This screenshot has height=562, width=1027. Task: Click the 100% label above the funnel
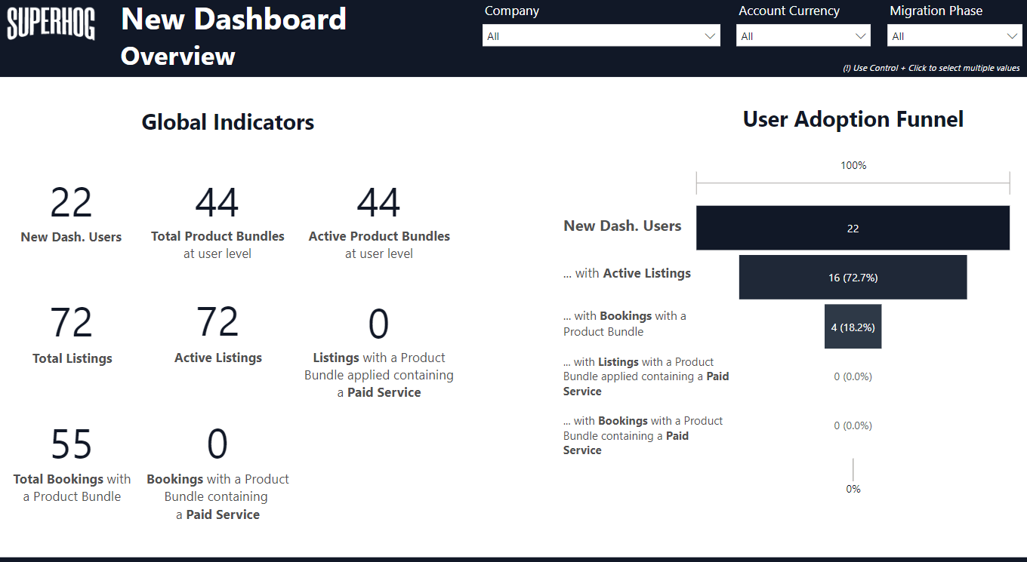tap(853, 165)
